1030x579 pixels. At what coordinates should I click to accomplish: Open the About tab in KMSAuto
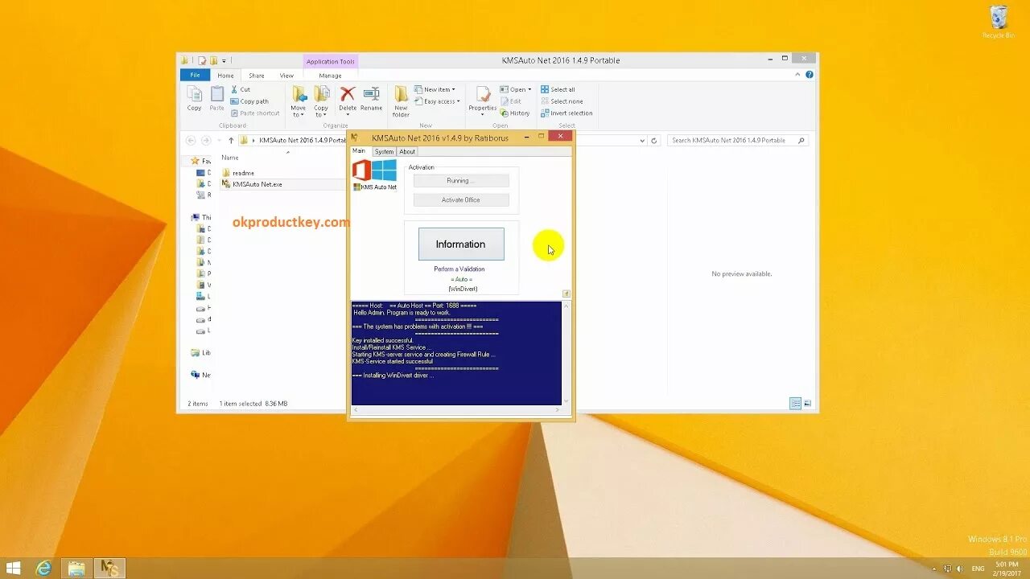click(408, 151)
